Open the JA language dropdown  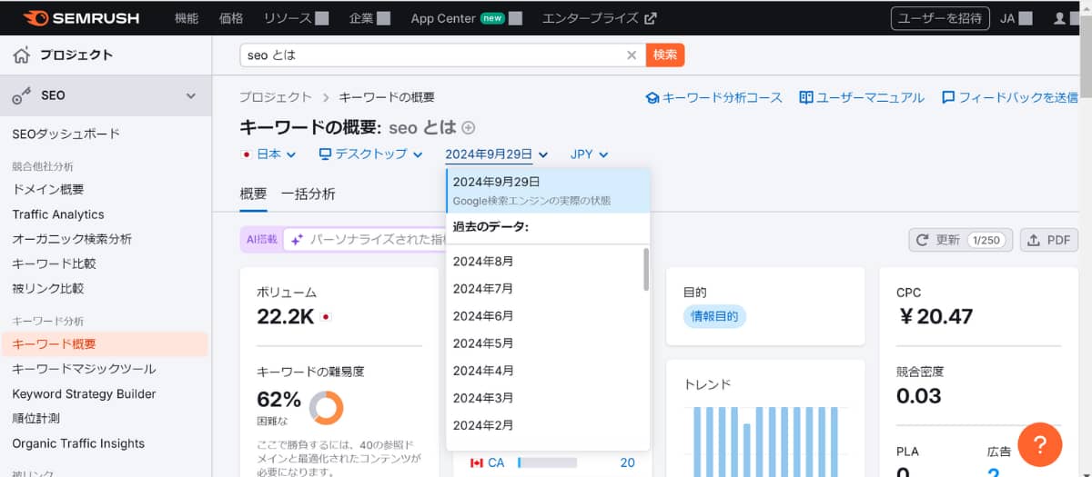(1016, 18)
